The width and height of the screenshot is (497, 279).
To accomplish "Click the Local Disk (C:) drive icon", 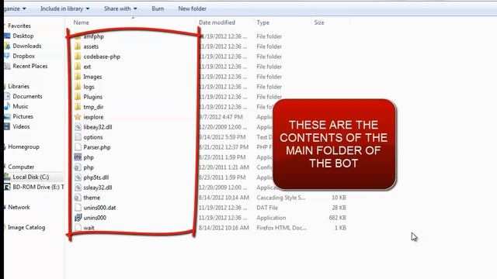I will 7,177.
